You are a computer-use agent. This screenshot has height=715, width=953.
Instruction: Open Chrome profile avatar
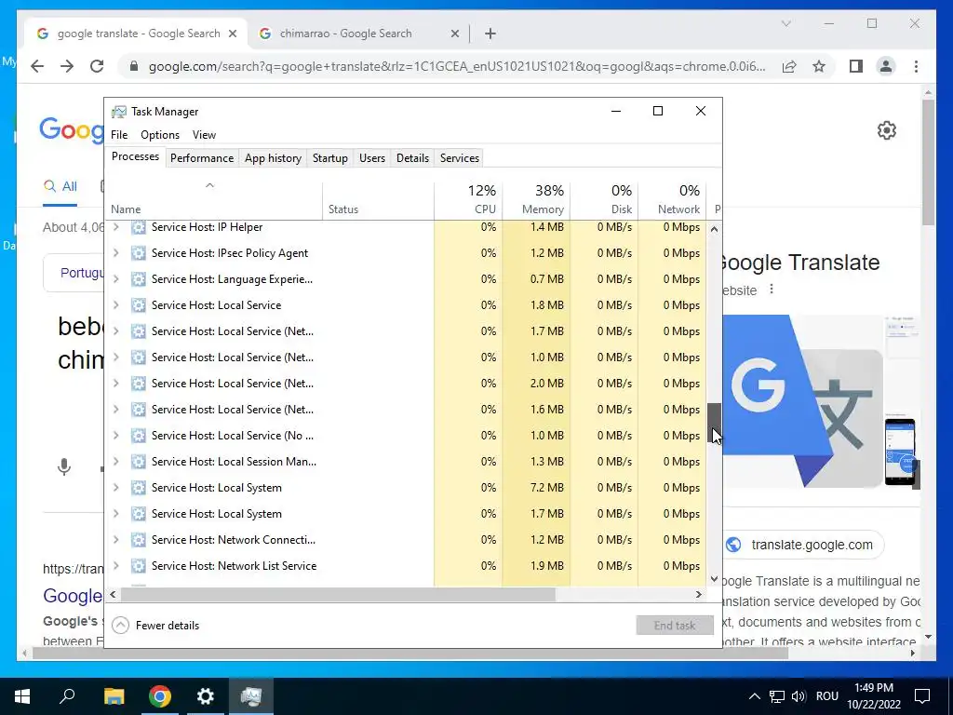pos(886,66)
